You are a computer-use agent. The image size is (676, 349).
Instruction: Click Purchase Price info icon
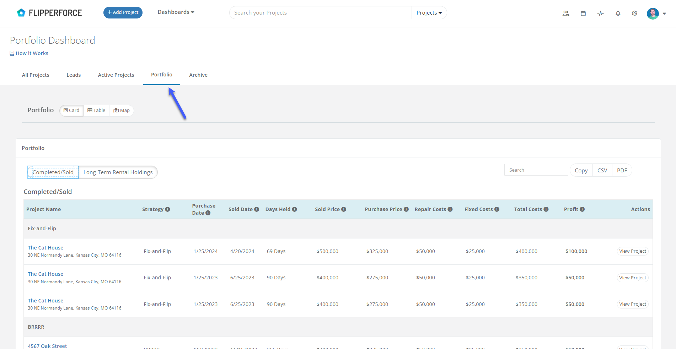[x=406, y=209]
